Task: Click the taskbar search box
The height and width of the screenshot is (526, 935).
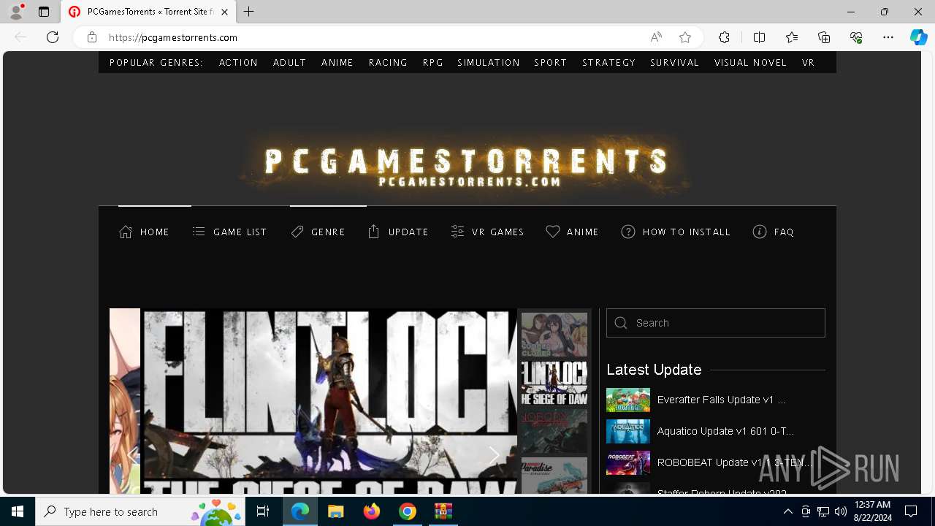Action: [140, 511]
